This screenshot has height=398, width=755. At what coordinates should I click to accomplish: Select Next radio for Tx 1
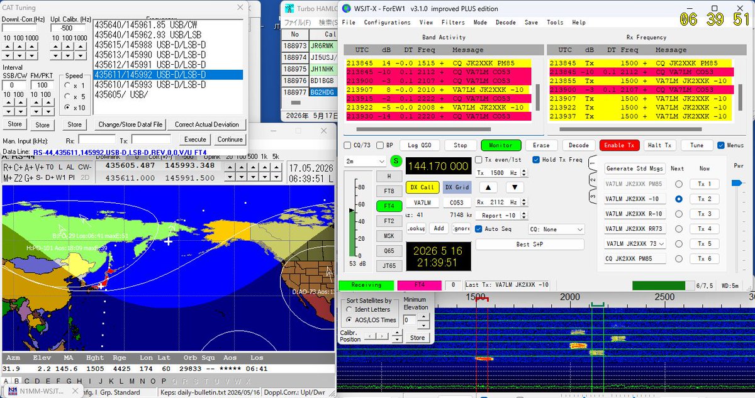point(679,184)
